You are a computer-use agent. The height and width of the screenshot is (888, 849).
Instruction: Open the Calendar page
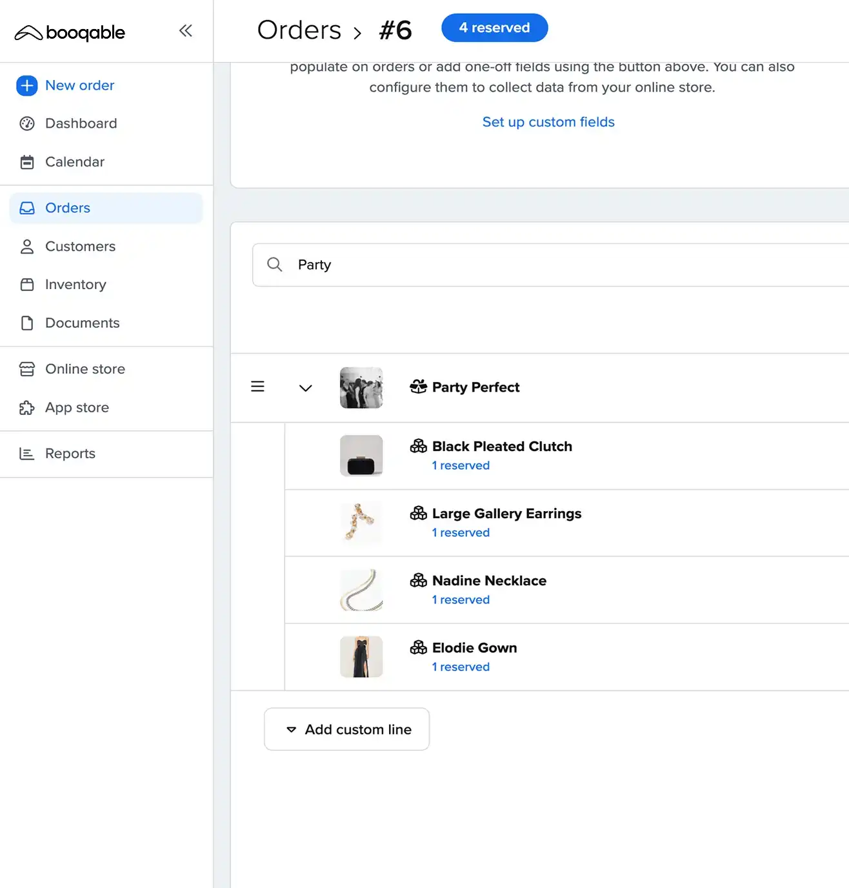pyautogui.click(x=74, y=162)
